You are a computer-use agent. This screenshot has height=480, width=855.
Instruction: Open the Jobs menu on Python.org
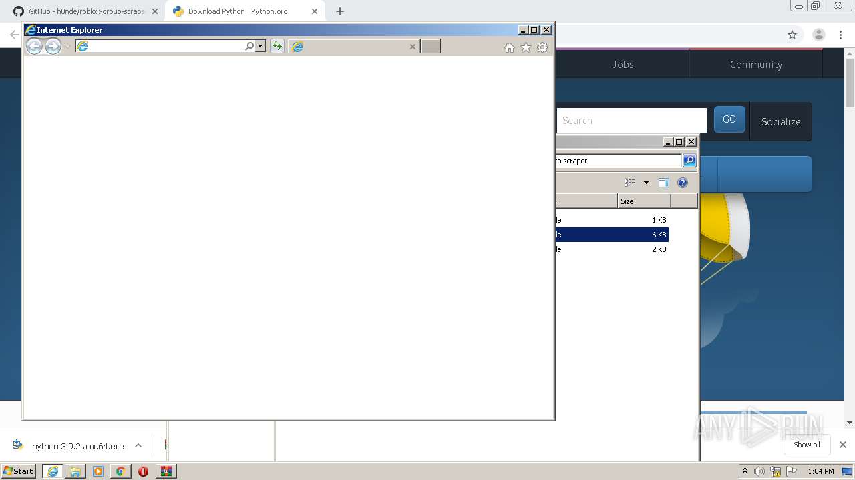click(x=623, y=64)
